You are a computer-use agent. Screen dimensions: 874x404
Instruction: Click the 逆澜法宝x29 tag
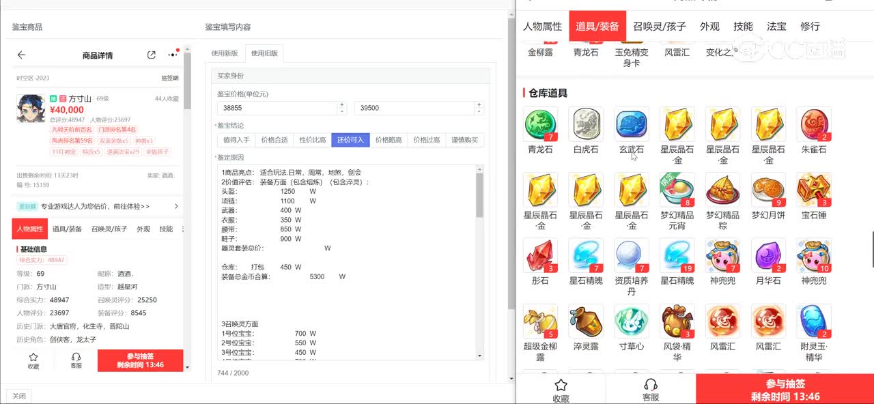pyautogui.click(x=123, y=152)
